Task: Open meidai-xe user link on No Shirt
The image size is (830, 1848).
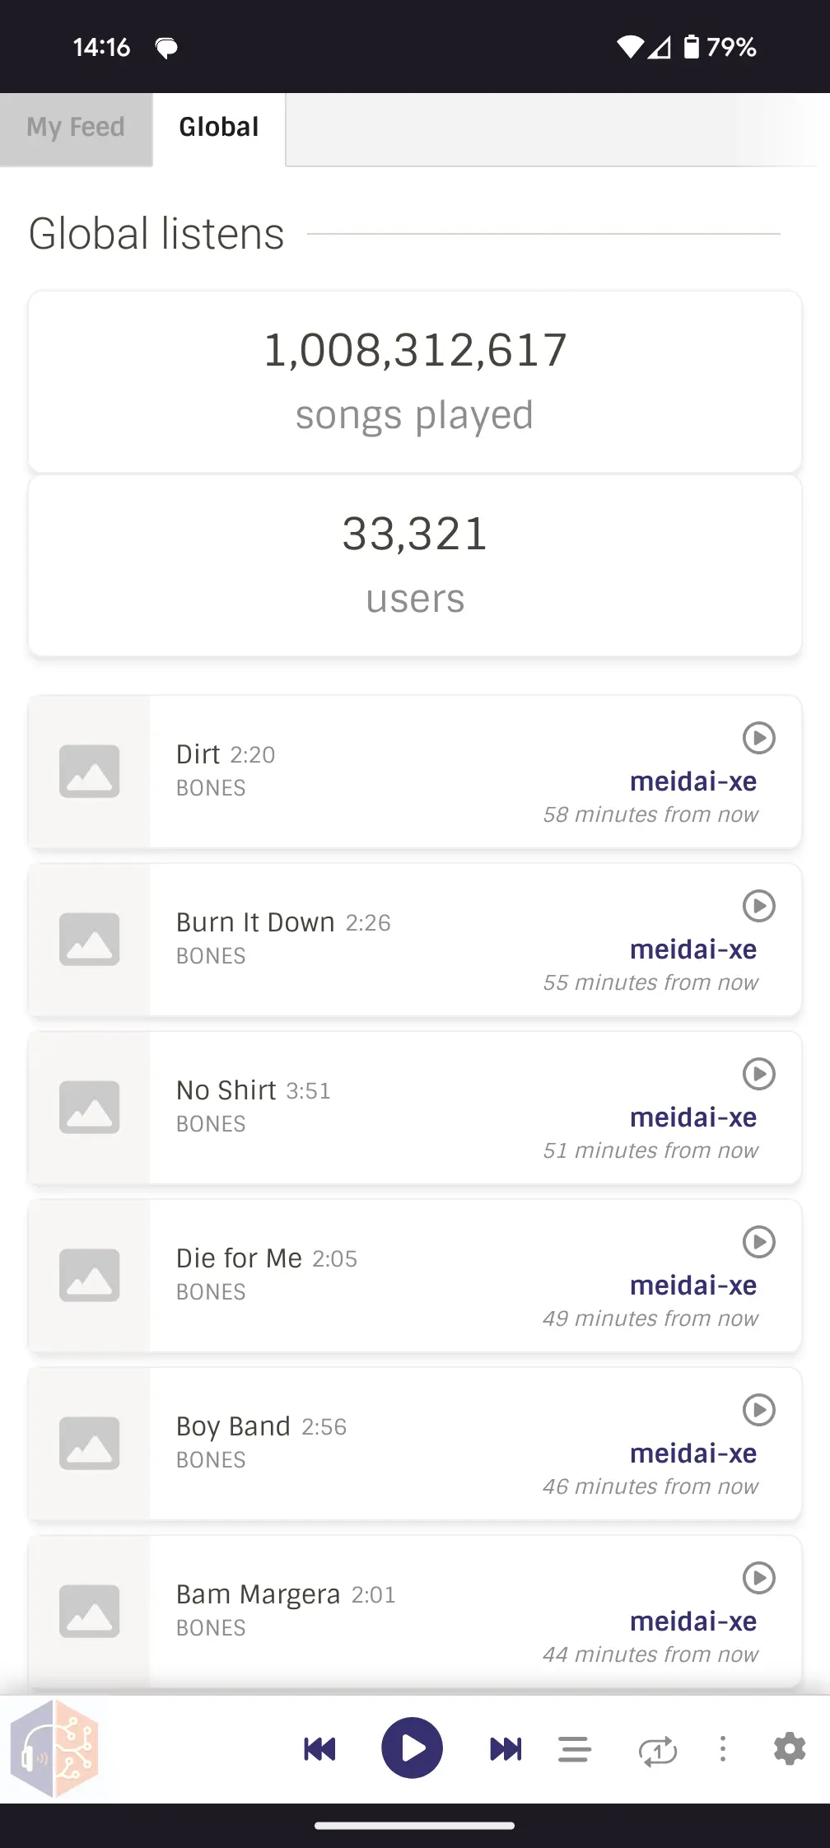Action: 692,1118
